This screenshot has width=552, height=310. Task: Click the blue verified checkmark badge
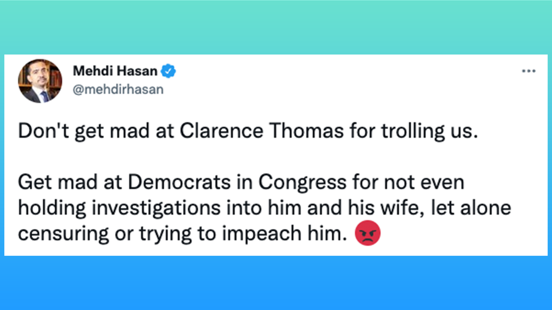[168, 71]
